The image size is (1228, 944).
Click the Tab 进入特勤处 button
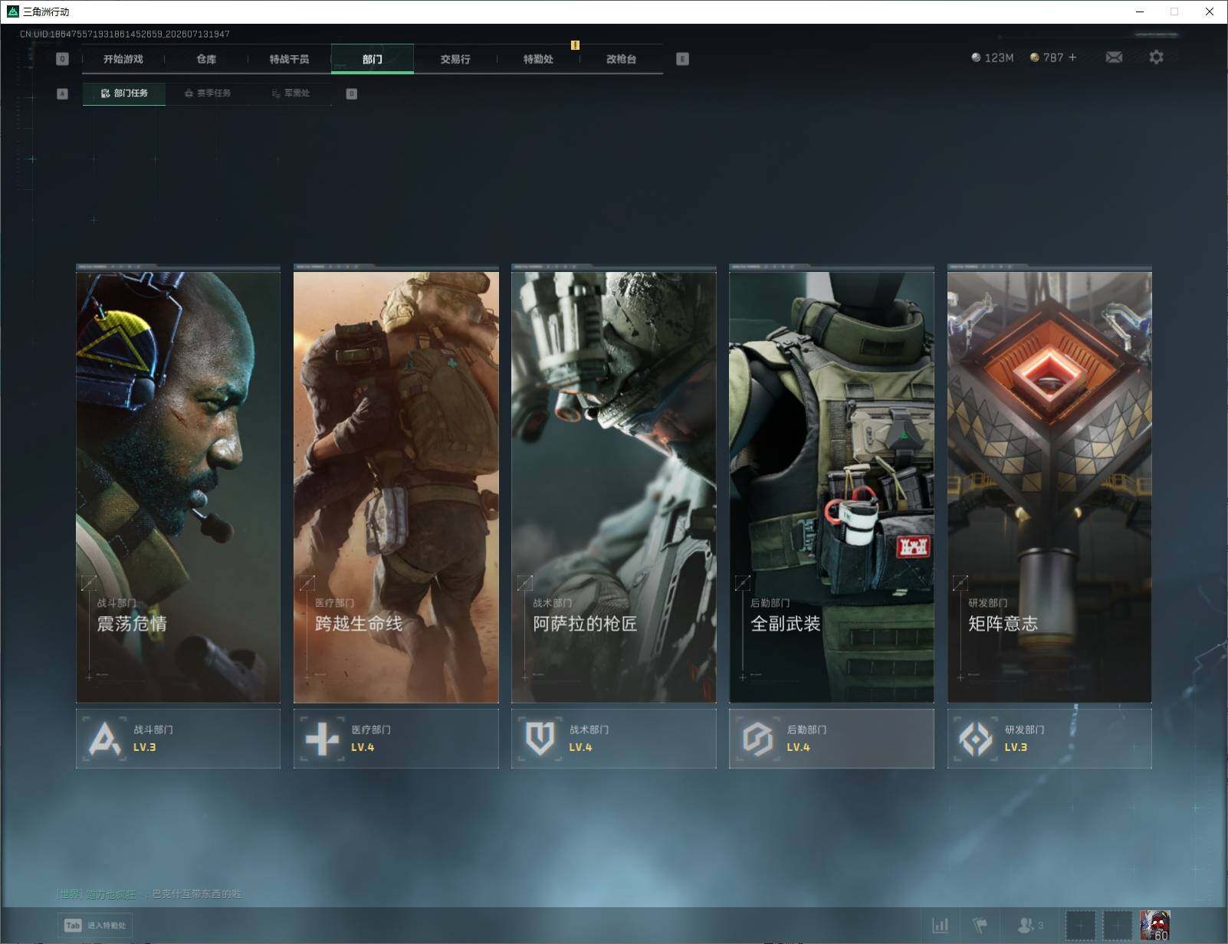(95, 925)
